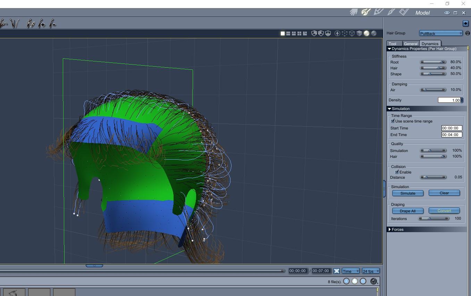
Task: Toggle the crossed-box icon beside Time dropdown
Action: click(x=336, y=271)
